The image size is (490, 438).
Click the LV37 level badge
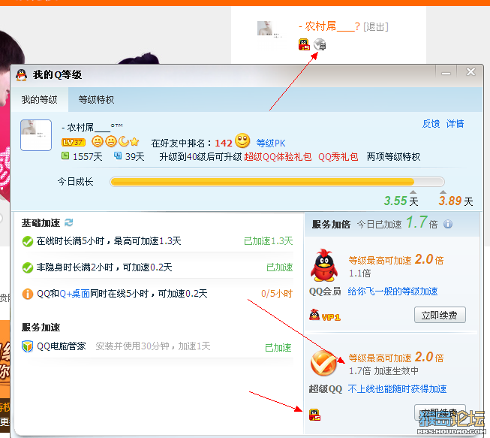tap(74, 142)
